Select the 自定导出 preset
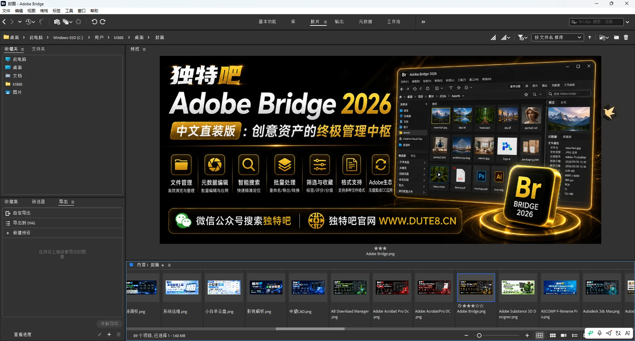Image resolution: width=635 pixels, height=341 pixels. [63, 213]
